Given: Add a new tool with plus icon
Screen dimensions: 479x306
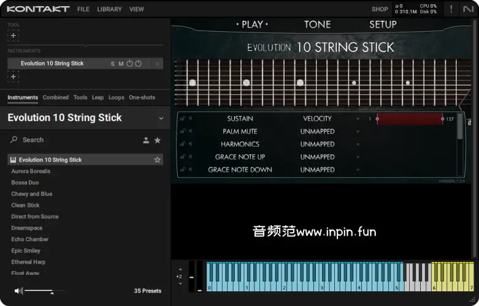Looking at the screenshot, I should [x=13, y=35].
